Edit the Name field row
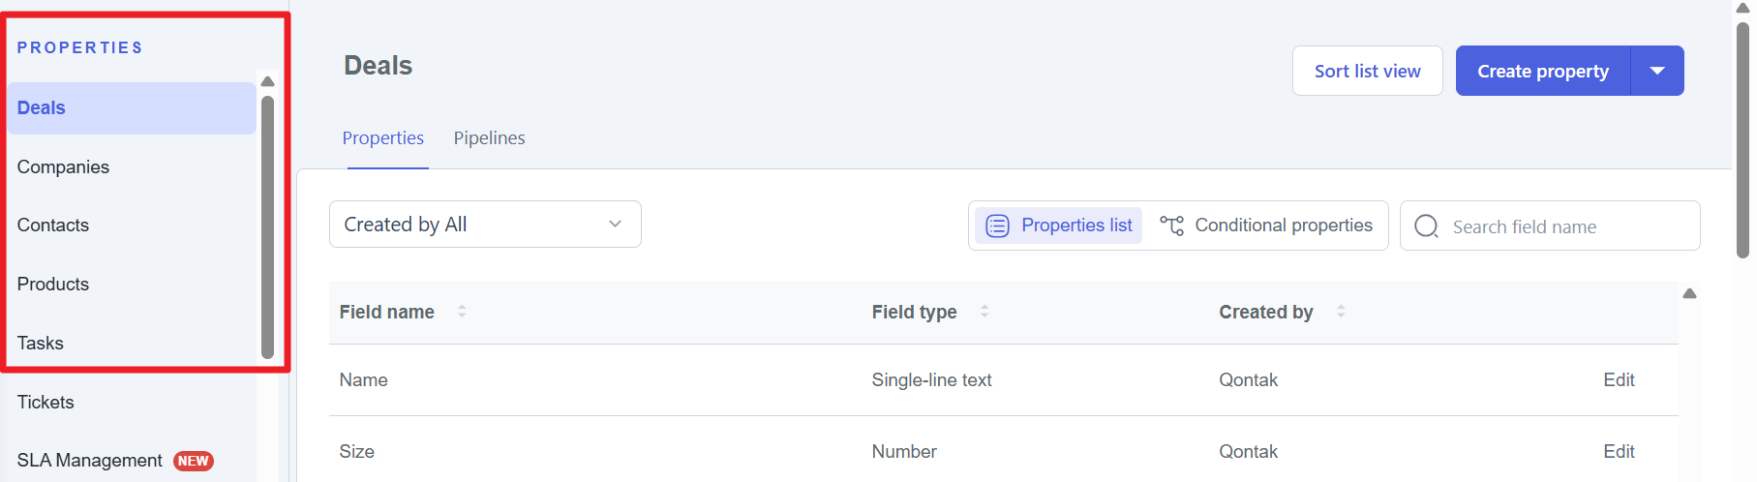The width and height of the screenshot is (1757, 482). [1619, 380]
